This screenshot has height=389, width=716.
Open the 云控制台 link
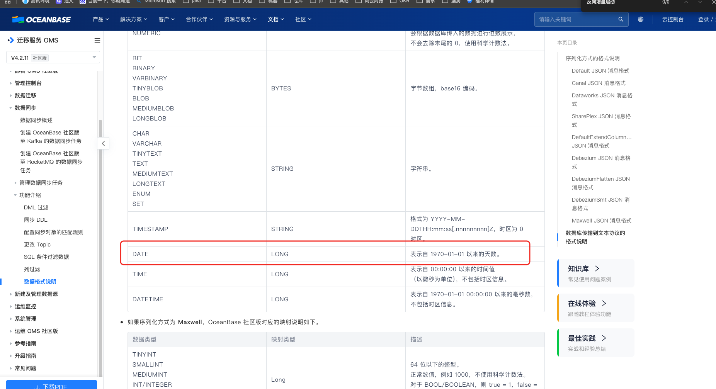673,19
